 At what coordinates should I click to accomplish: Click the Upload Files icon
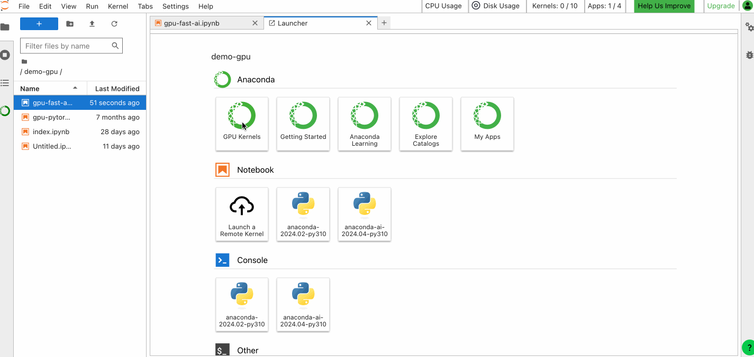tap(92, 24)
